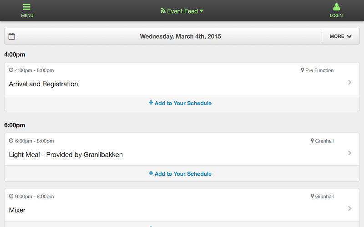The width and height of the screenshot is (364, 227).
Task: Open Mixer details using right chevron
Action: pyautogui.click(x=349, y=208)
